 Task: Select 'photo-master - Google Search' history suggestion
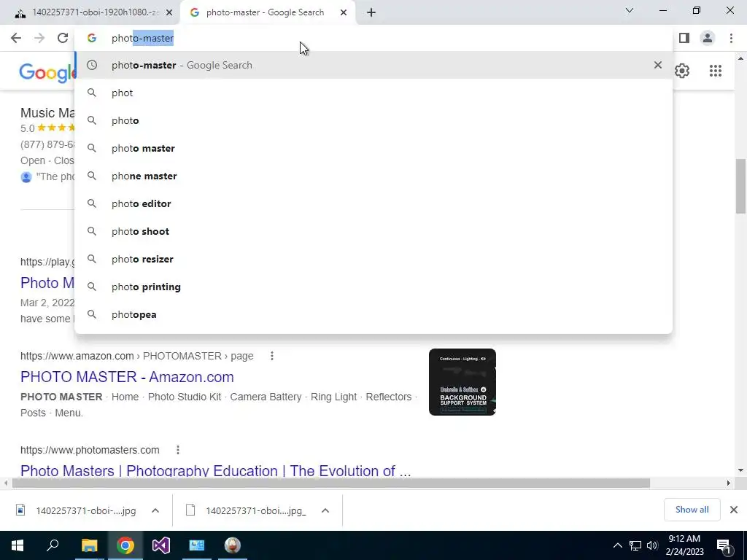[x=373, y=65]
